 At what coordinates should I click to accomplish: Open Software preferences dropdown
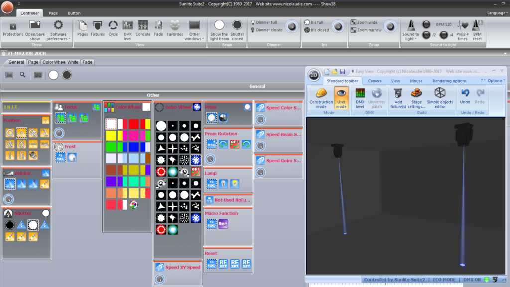58,30
